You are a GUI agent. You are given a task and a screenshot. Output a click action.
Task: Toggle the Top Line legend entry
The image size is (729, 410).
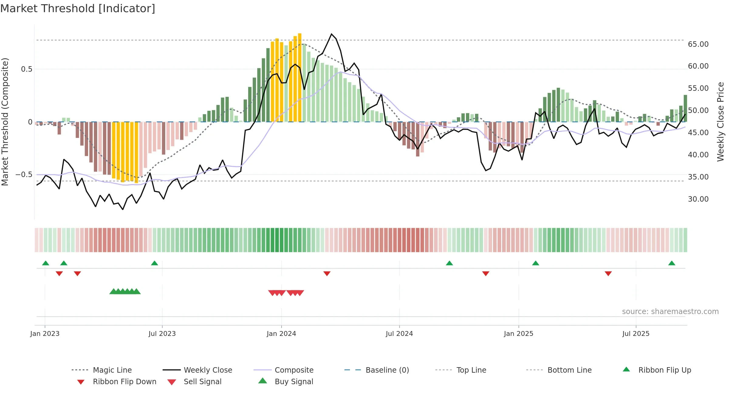point(460,370)
